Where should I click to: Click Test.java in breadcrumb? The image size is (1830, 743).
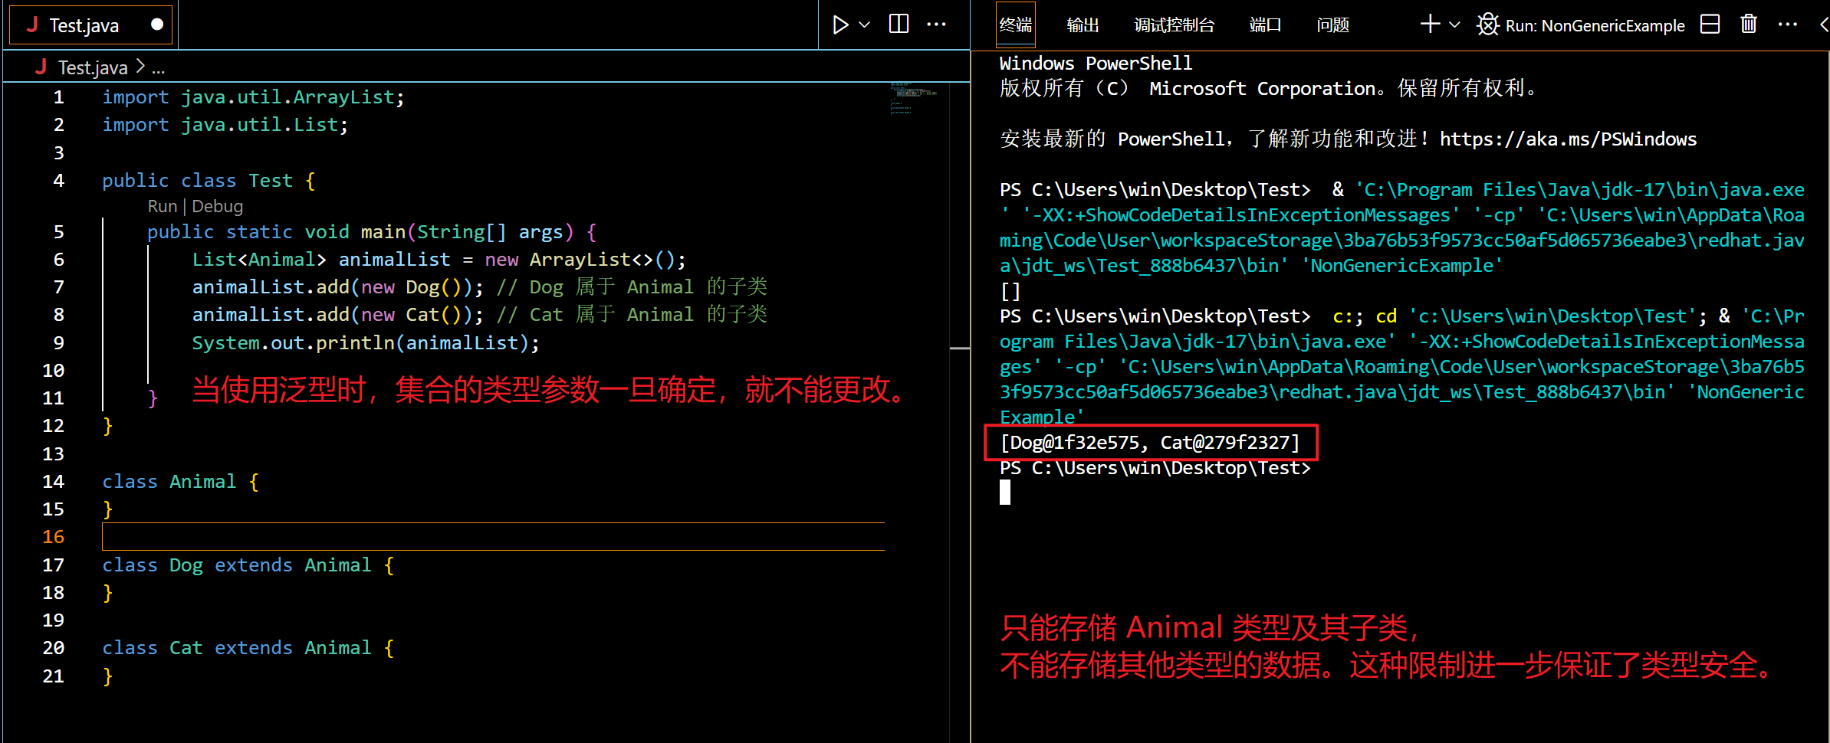[x=93, y=68]
